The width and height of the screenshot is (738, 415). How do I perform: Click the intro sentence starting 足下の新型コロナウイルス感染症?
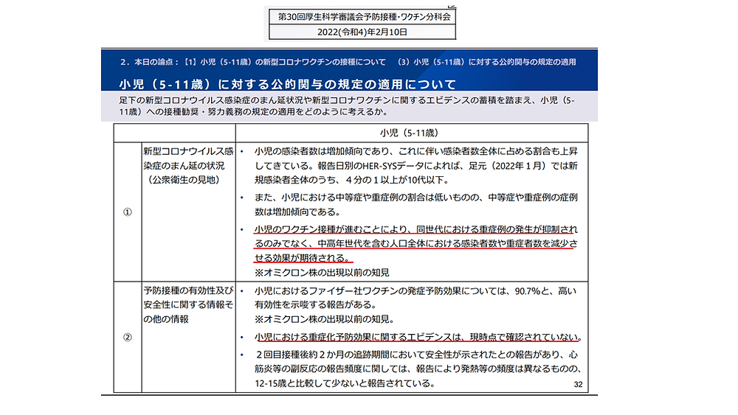point(346,100)
